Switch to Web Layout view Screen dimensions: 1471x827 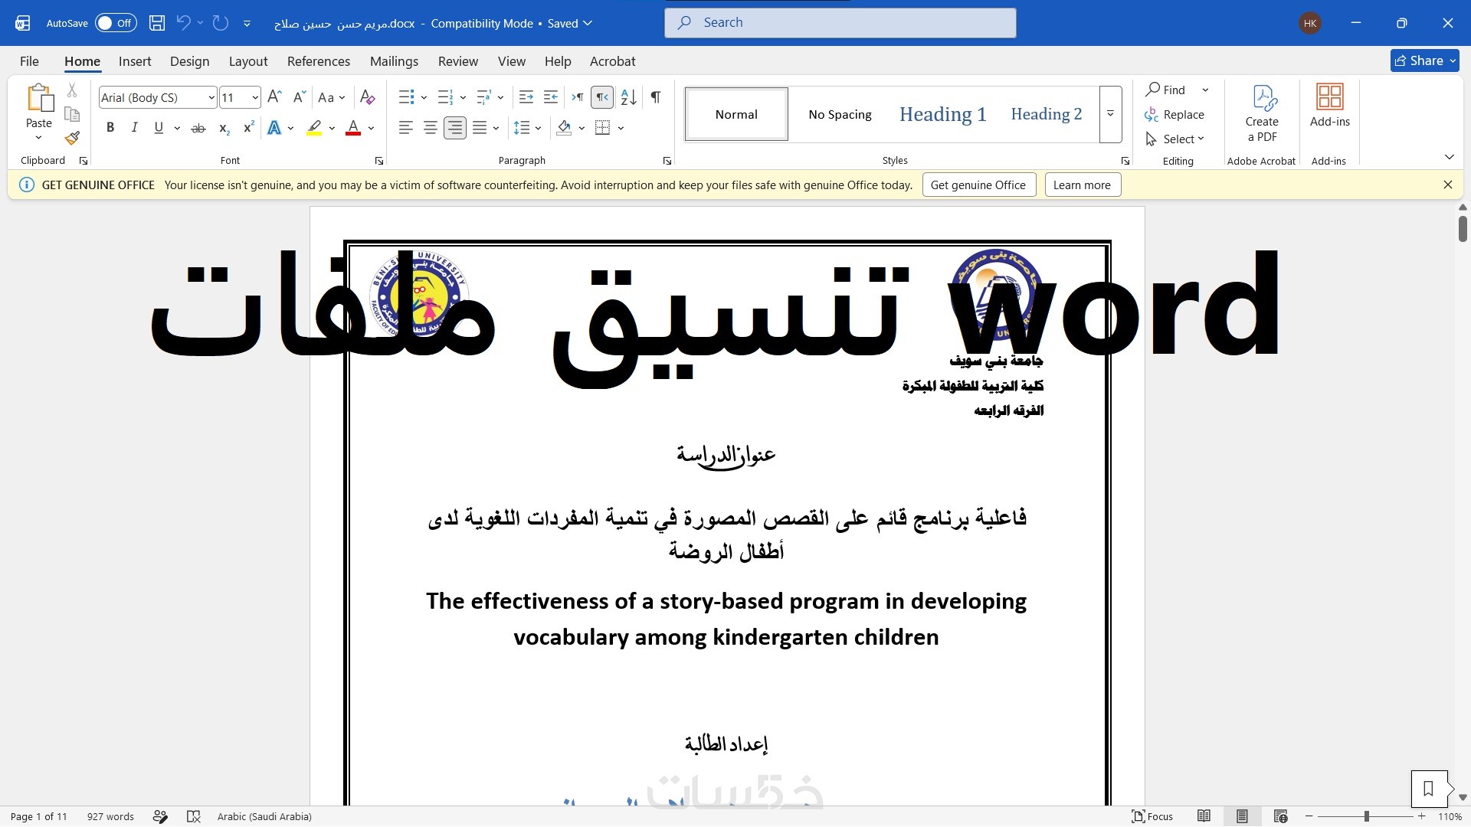click(x=1280, y=816)
